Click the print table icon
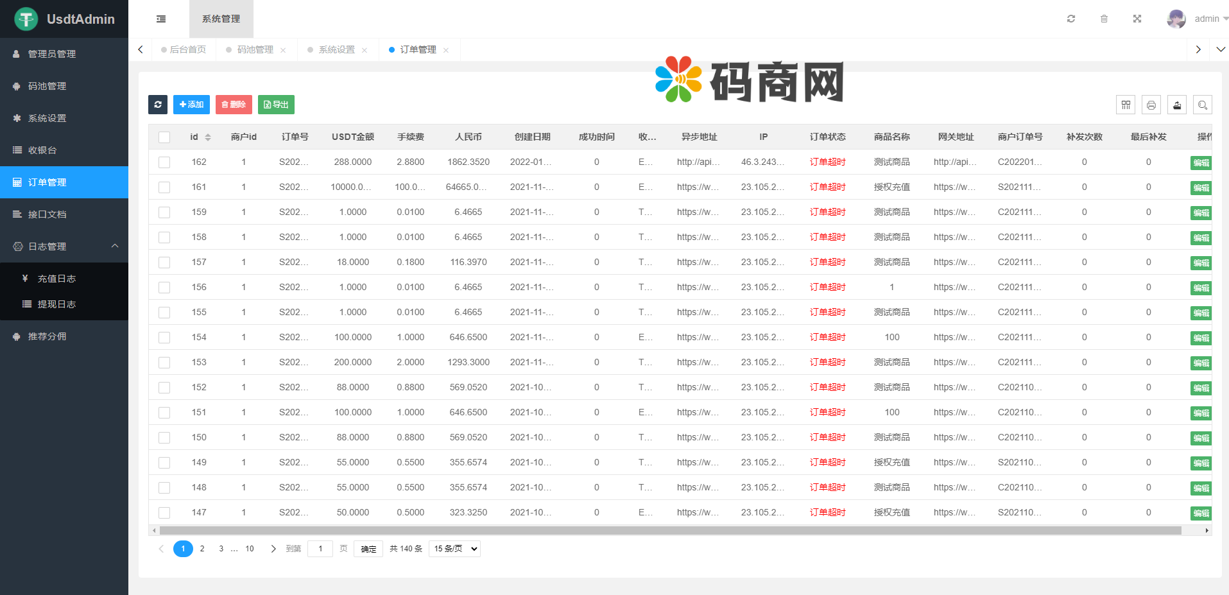Screen dimensions: 1229x595 click(x=1151, y=105)
